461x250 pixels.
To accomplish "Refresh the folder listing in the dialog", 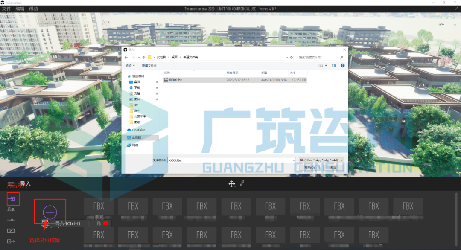I will click(292, 57).
